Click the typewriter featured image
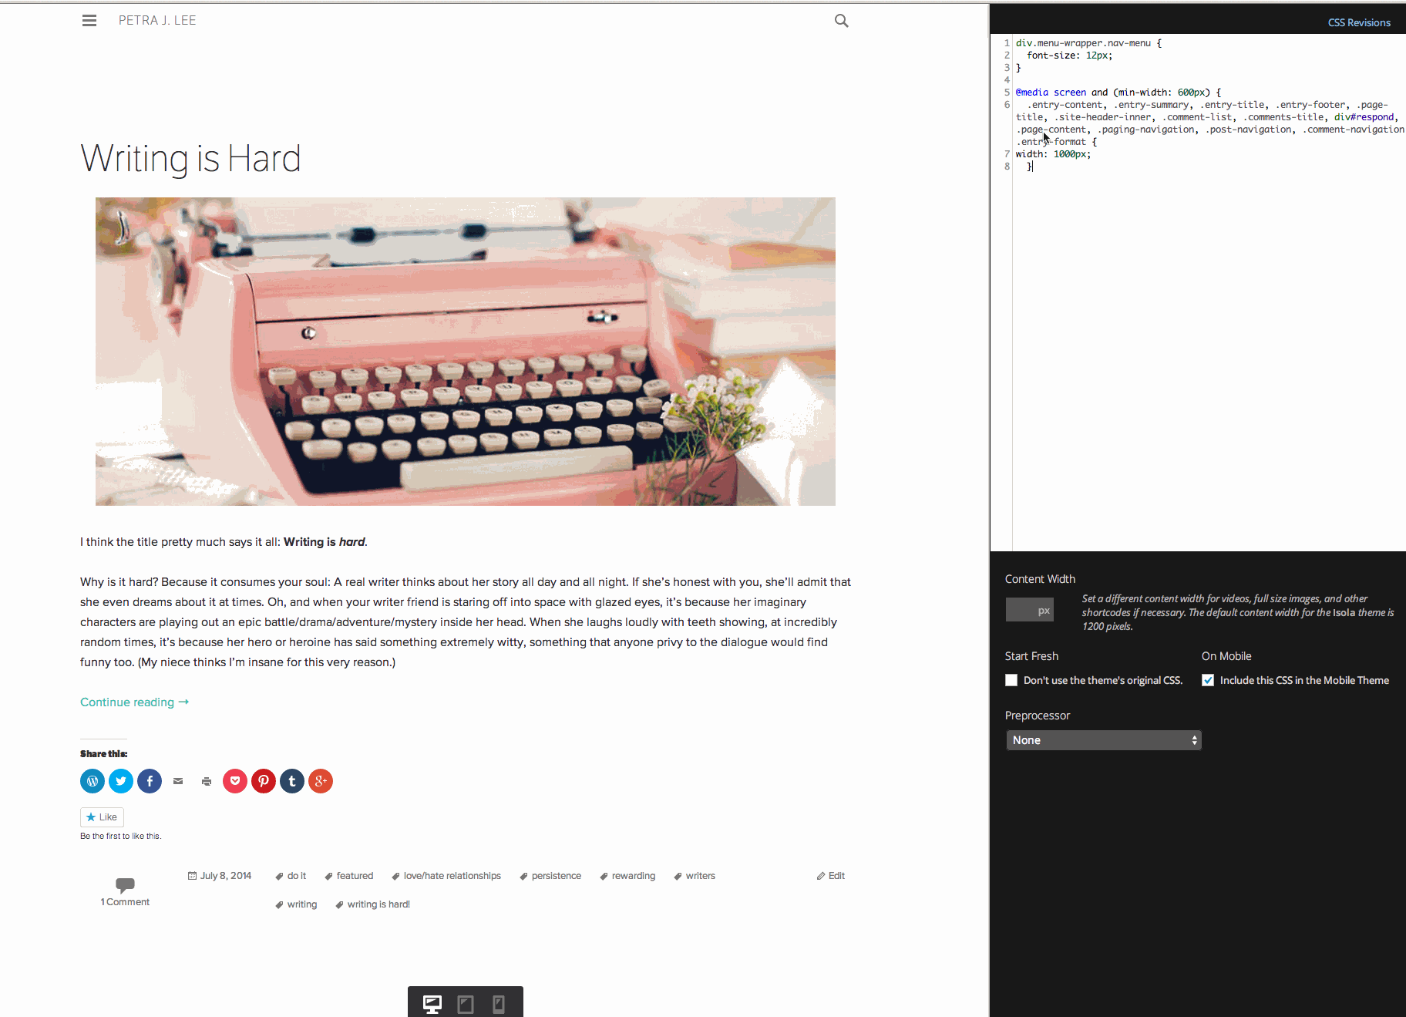The width and height of the screenshot is (1406, 1017). [465, 352]
